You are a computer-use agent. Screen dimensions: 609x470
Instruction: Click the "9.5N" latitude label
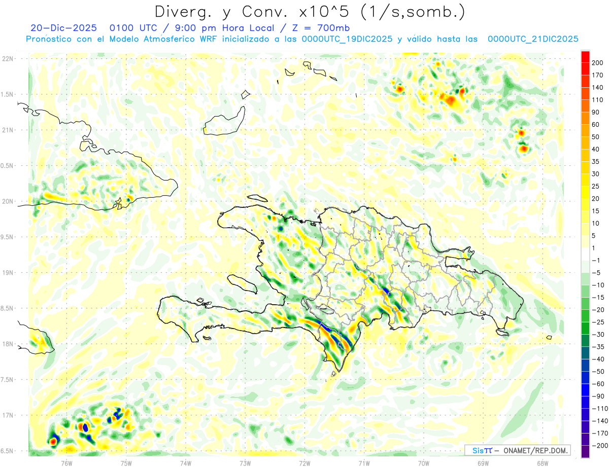pyautogui.click(x=8, y=237)
